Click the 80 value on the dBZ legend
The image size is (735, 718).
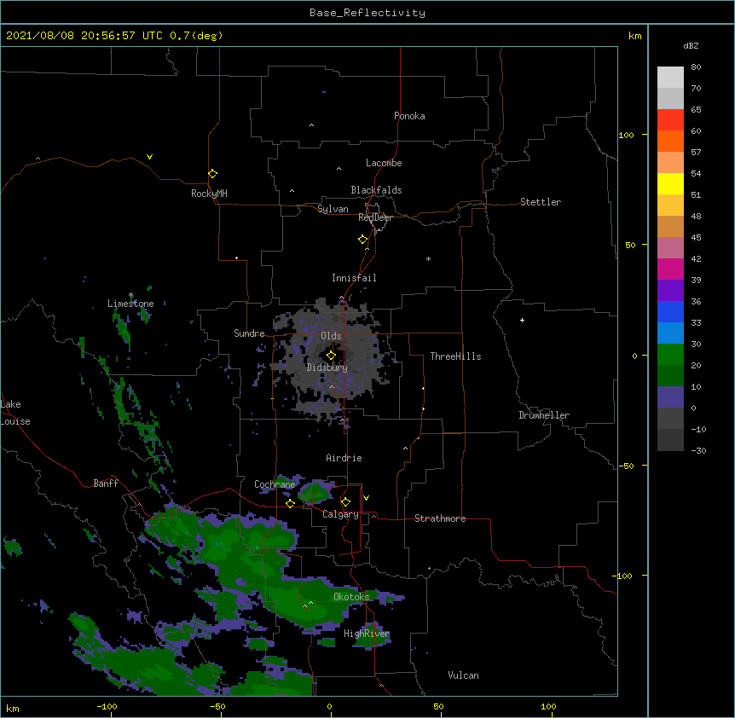point(696,67)
